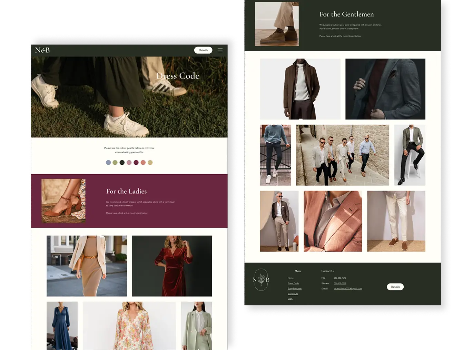This screenshot has height=350, width=472.
Task: Select the olive green palette dot
Action: (115, 163)
